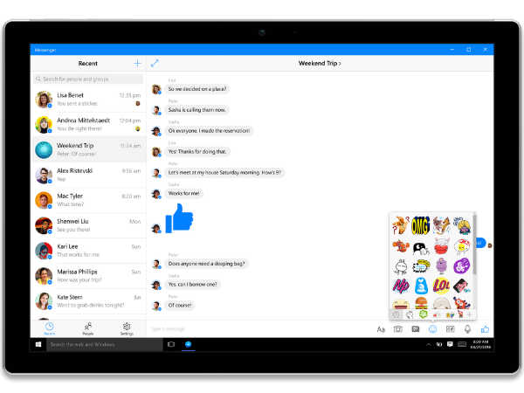Open the GIF picker icon
524x393 pixels.
pyautogui.click(x=450, y=329)
